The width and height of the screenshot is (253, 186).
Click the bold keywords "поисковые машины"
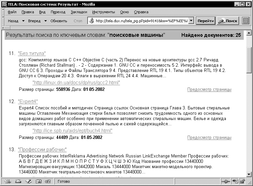pyautogui.click(x=136, y=35)
